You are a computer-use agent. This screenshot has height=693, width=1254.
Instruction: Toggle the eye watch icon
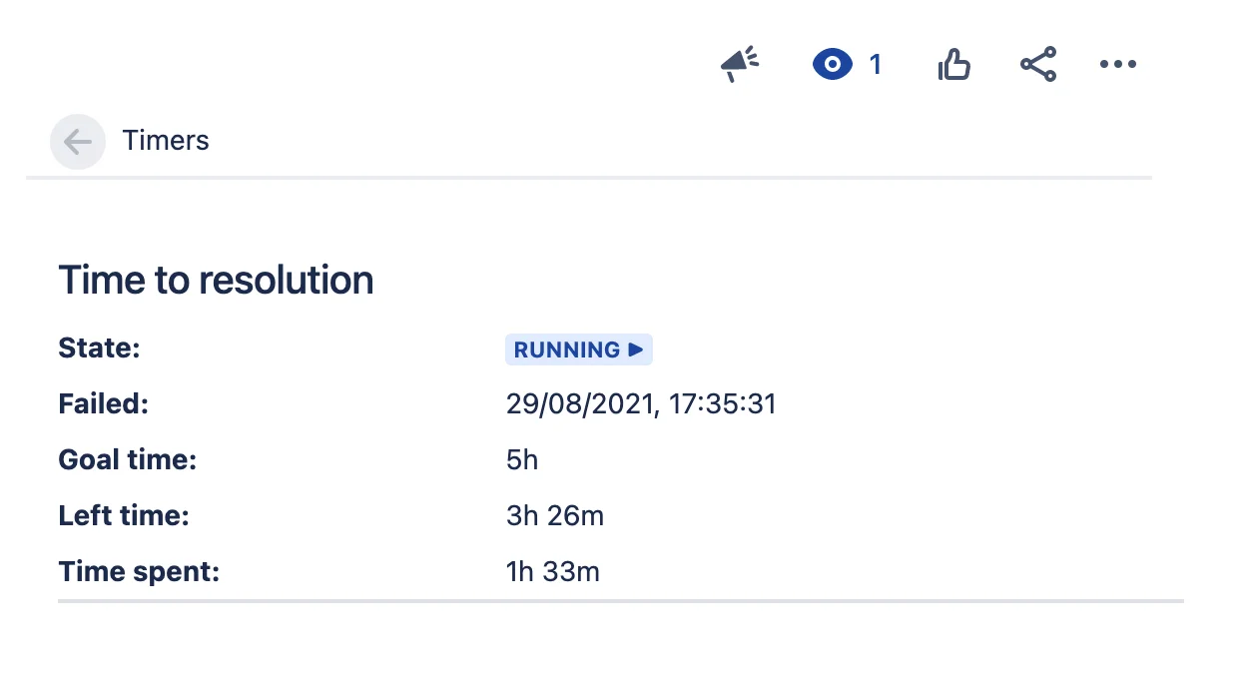point(832,66)
